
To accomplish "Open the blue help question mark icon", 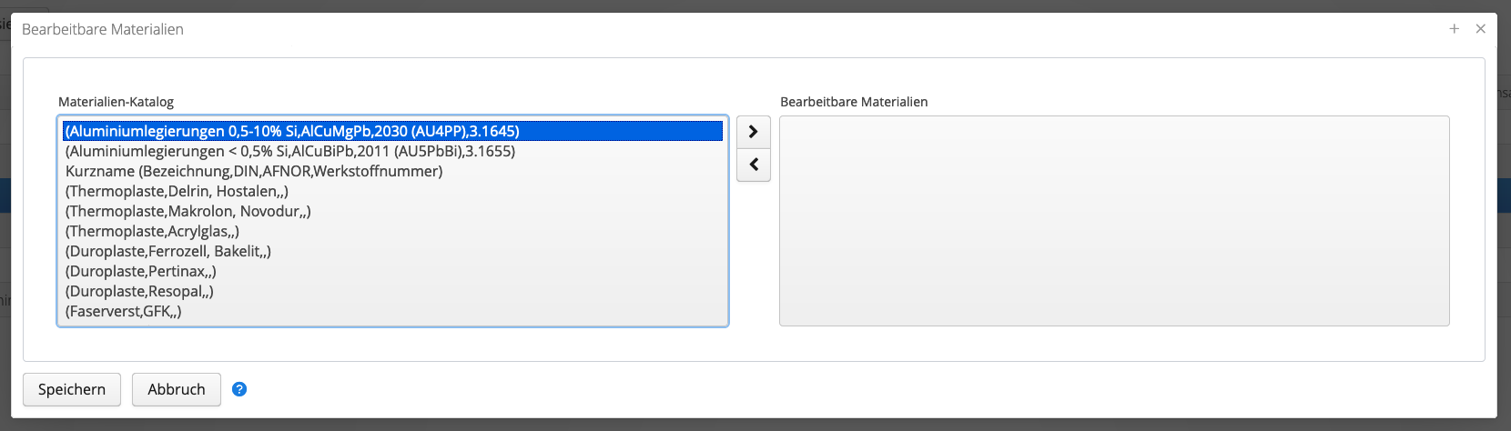I will (x=239, y=389).
